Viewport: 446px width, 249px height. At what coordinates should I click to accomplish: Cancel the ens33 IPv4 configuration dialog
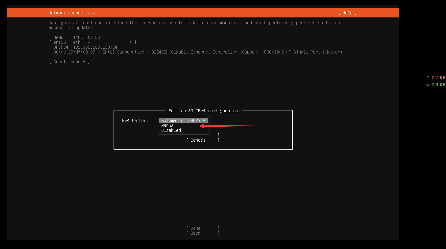(x=203, y=140)
